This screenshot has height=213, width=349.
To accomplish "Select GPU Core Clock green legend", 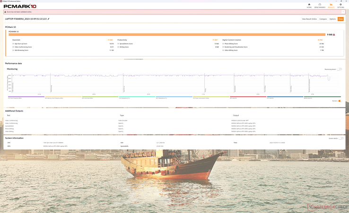I will pos(100,97).
